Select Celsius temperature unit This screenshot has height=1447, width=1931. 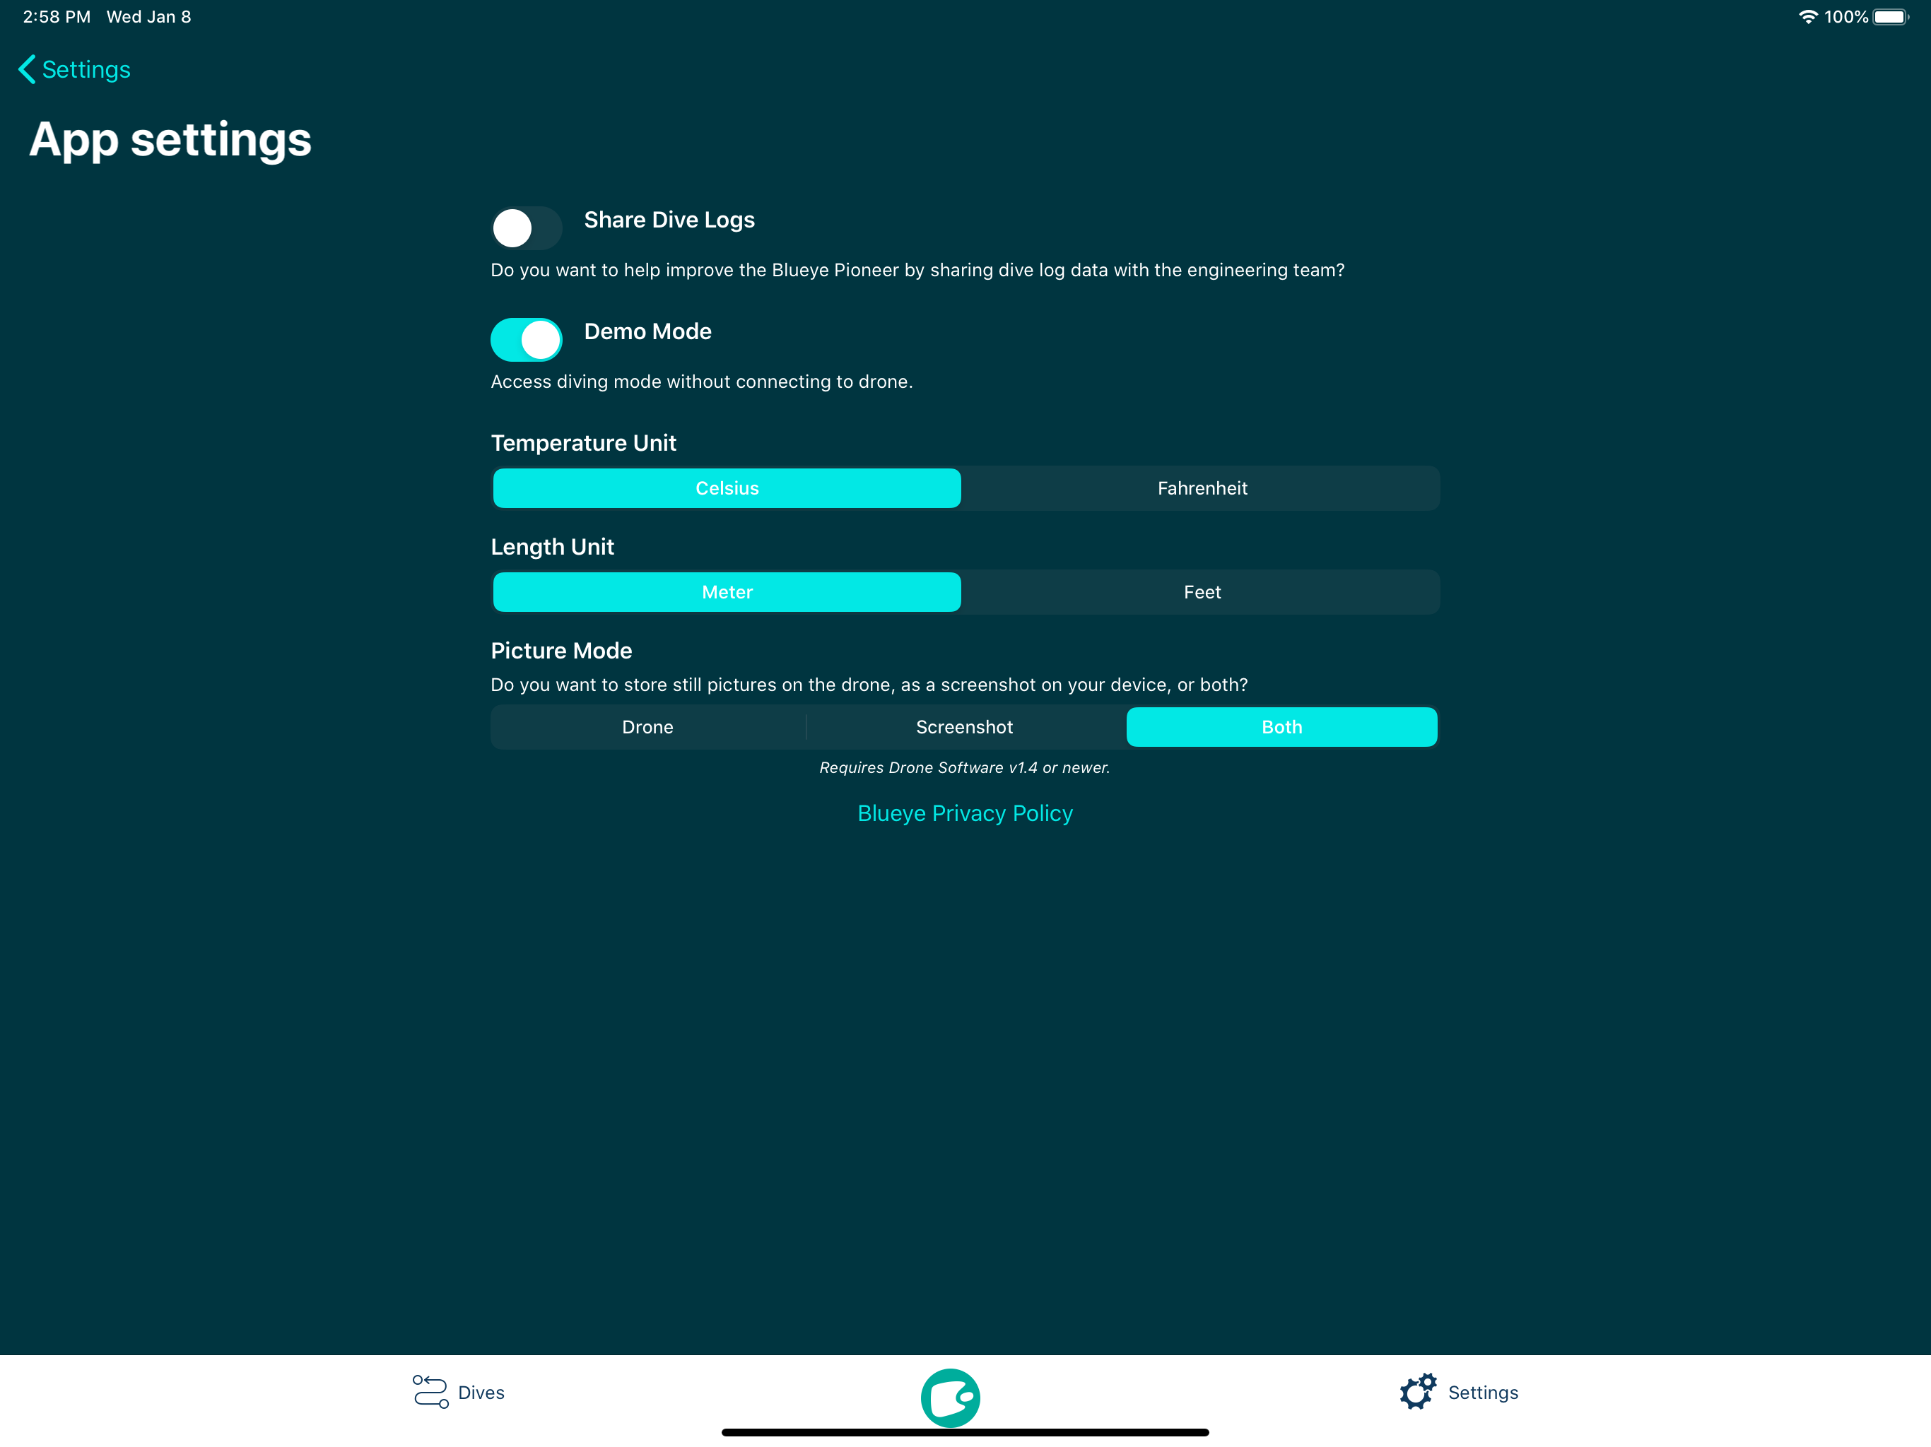[x=727, y=488]
